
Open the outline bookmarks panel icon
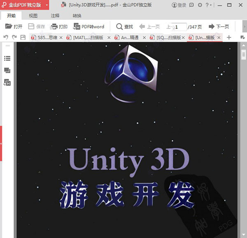pyautogui.click(x=7, y=58)
